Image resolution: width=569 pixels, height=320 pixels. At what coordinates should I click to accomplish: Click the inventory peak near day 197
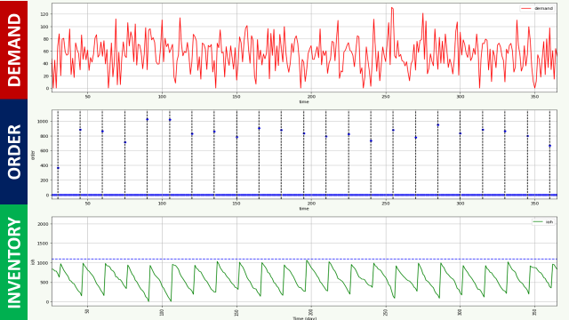[x=307, y=260]
